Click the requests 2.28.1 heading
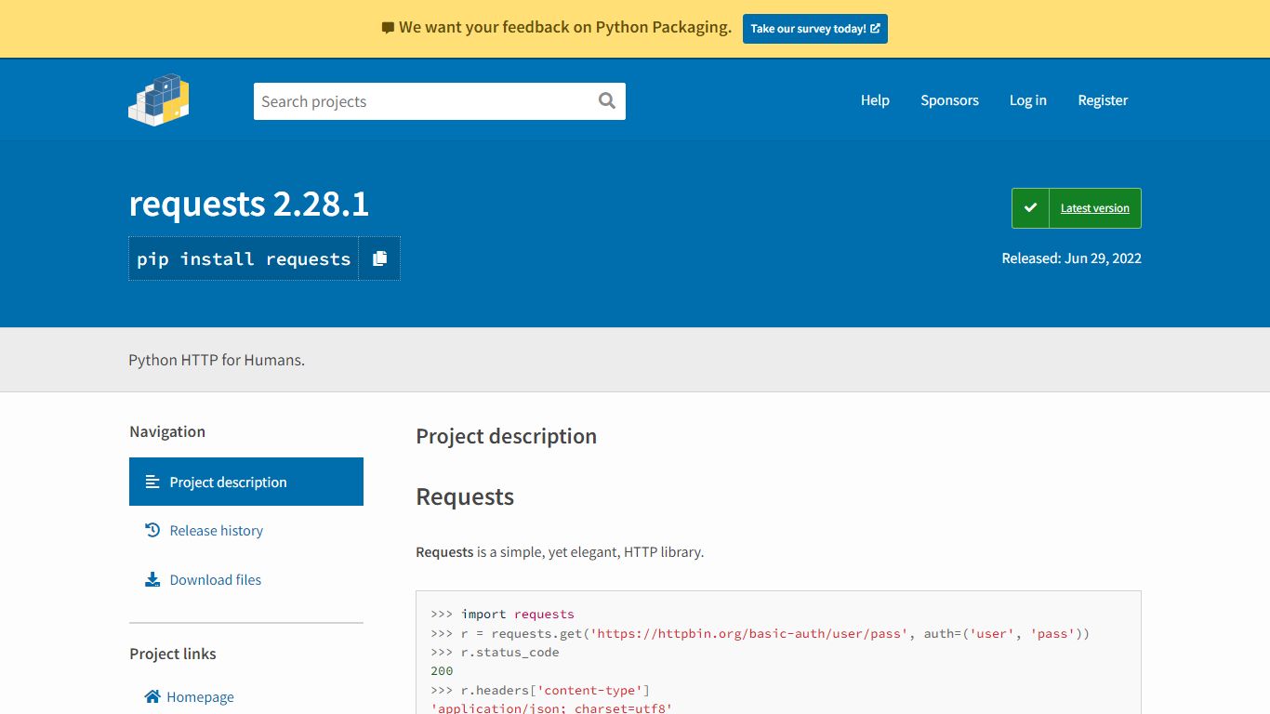 tap(249, 204)
